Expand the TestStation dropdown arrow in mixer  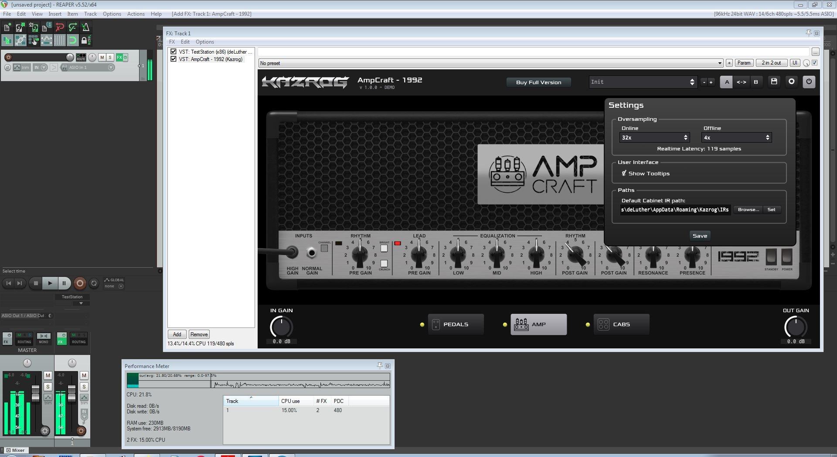point(81,303)
